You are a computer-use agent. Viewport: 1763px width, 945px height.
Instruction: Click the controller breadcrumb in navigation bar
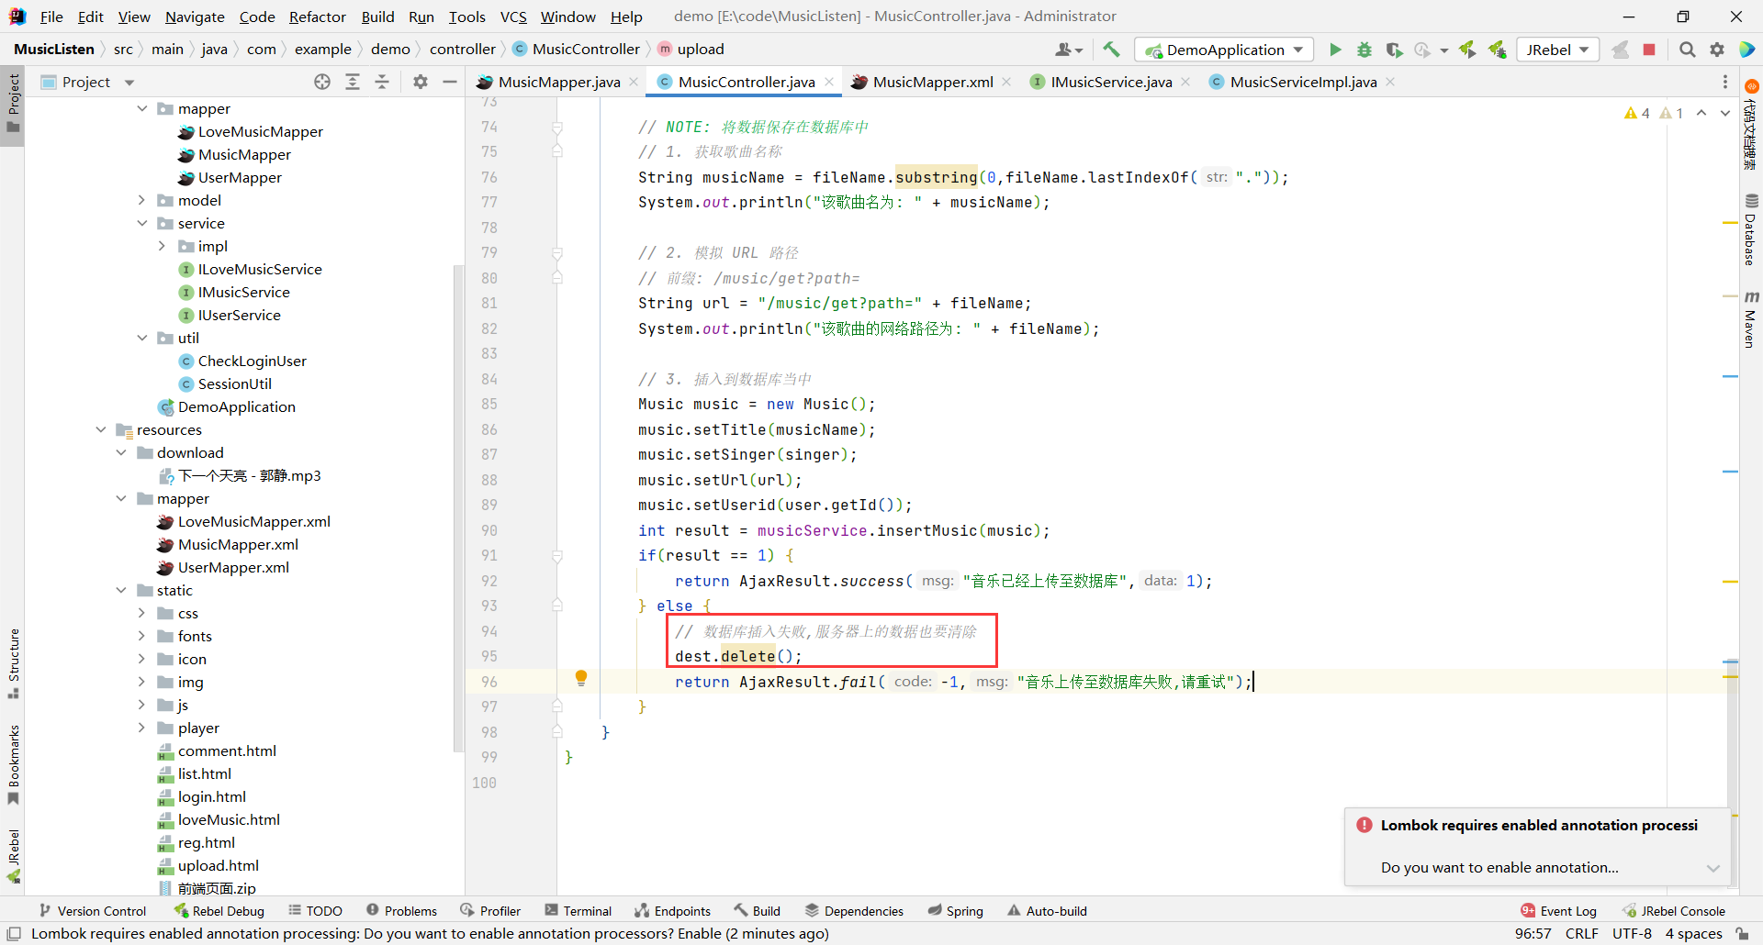pos(462,50)
